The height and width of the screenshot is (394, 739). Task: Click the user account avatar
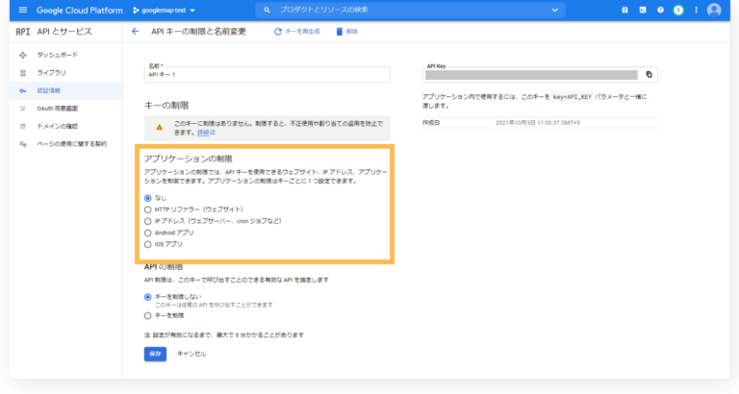pos(713,10)
